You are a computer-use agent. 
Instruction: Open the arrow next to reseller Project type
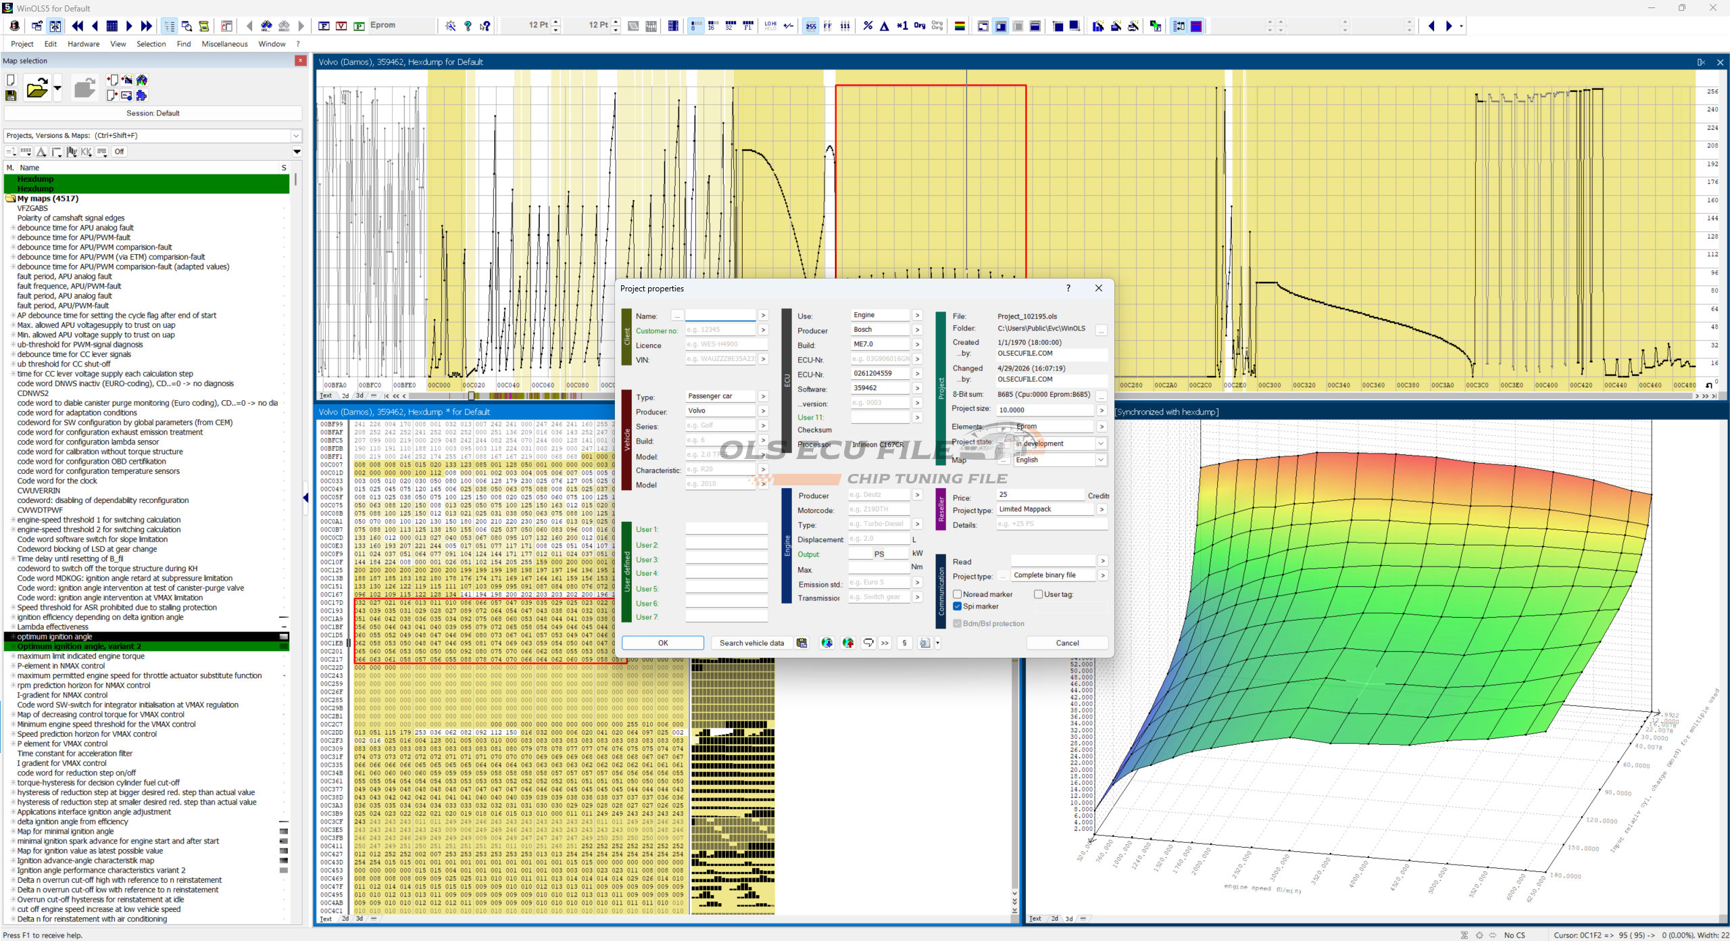pos(1102,510)
